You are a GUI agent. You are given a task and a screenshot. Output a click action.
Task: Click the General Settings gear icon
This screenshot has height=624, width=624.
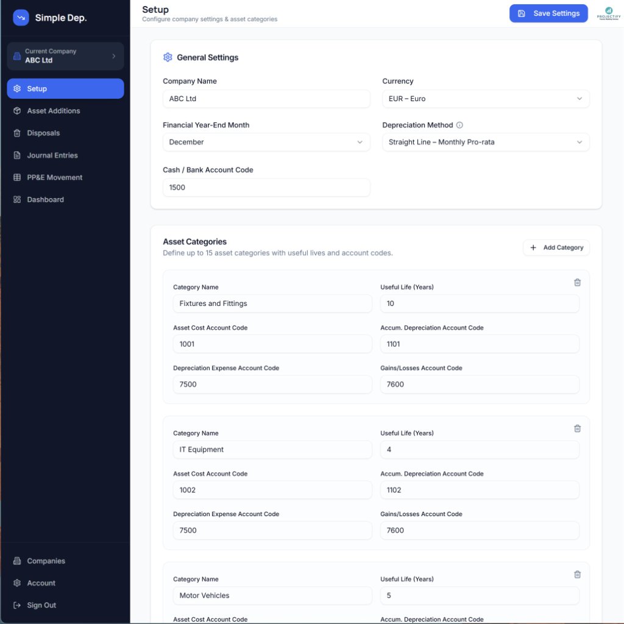[168, 57]
